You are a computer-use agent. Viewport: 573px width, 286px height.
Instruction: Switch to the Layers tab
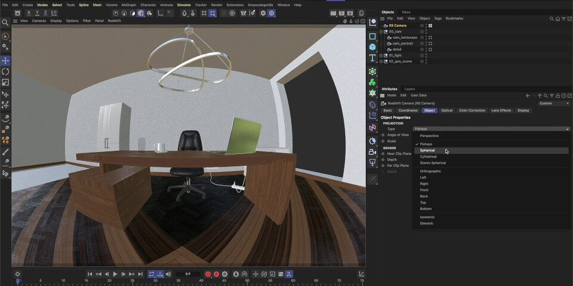point(409,89)
